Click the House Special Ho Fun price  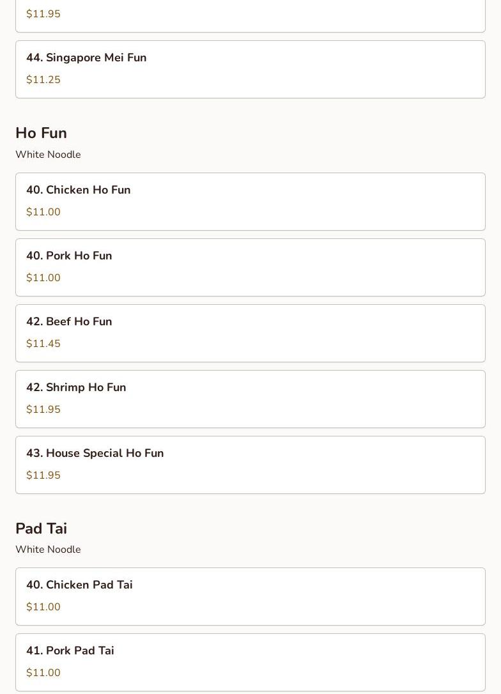tap(43, 475)
